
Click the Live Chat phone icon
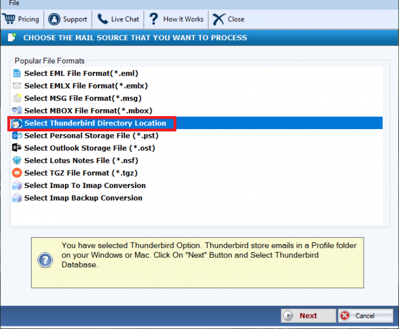pos(103,19)
